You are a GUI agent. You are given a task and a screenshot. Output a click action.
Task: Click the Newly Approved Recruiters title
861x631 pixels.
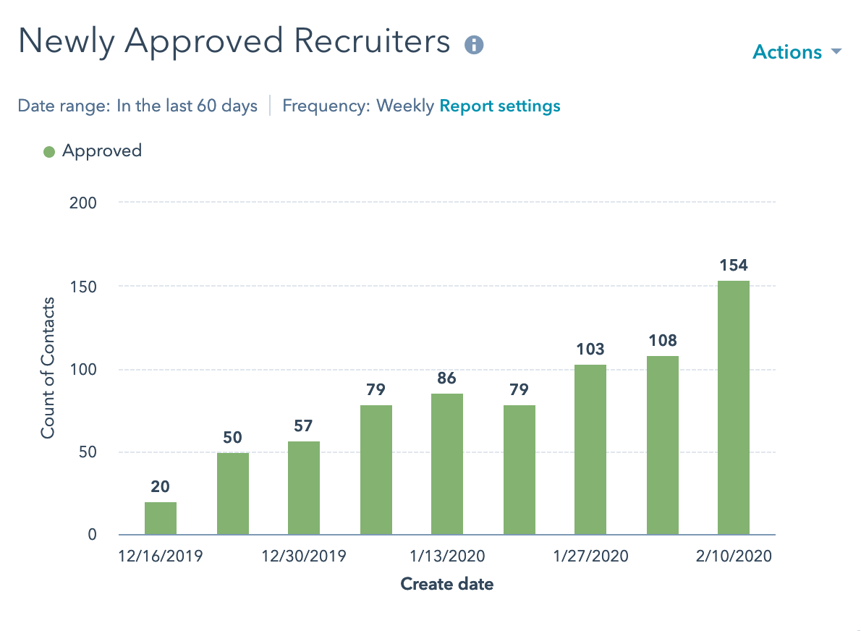[234, 42]
